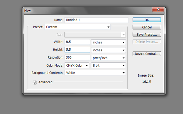Click the Width input field
The image size is (183, 114).
click(77, 42)
